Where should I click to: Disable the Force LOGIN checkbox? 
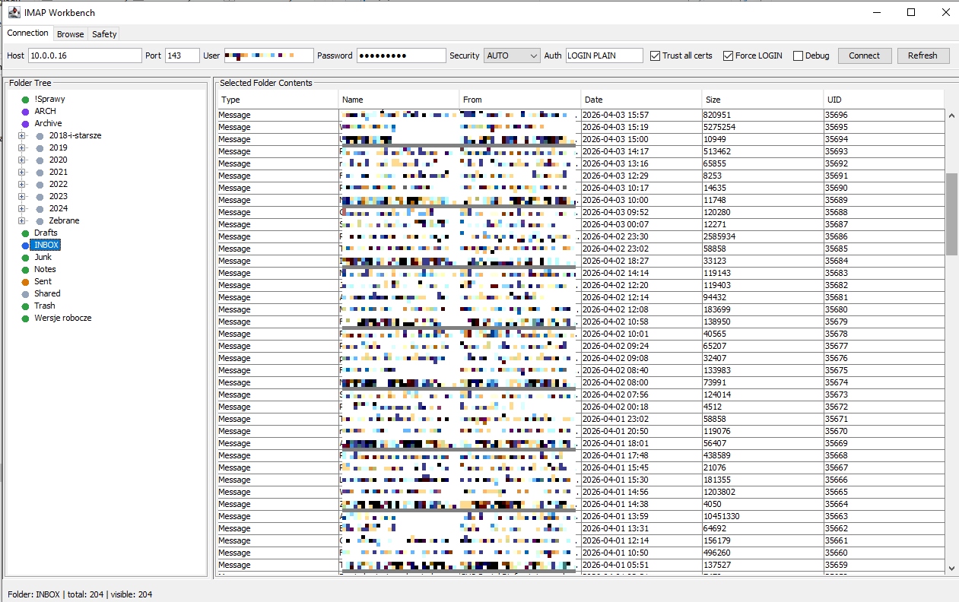coord(728,55)
